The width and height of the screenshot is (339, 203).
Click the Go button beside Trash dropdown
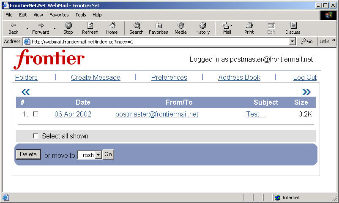(108, 154)
